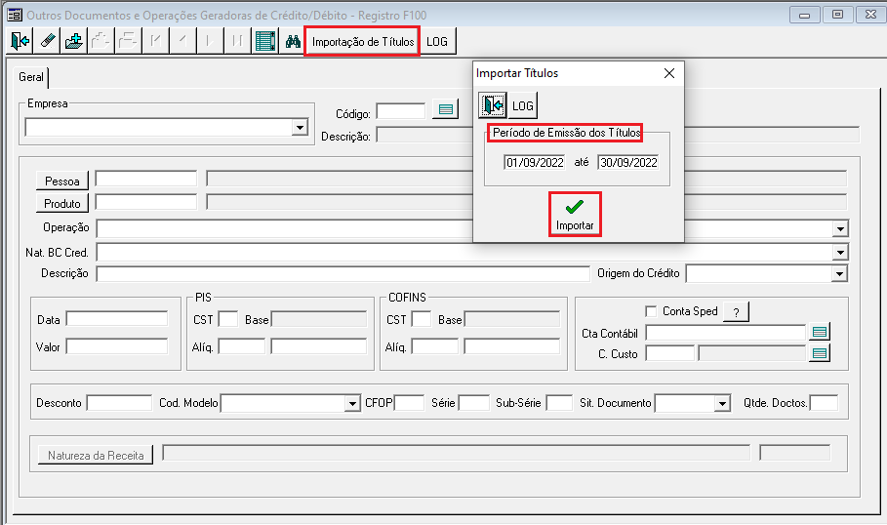
Task: Click the new record folder-plus icon
Action: tap(74, 41)
